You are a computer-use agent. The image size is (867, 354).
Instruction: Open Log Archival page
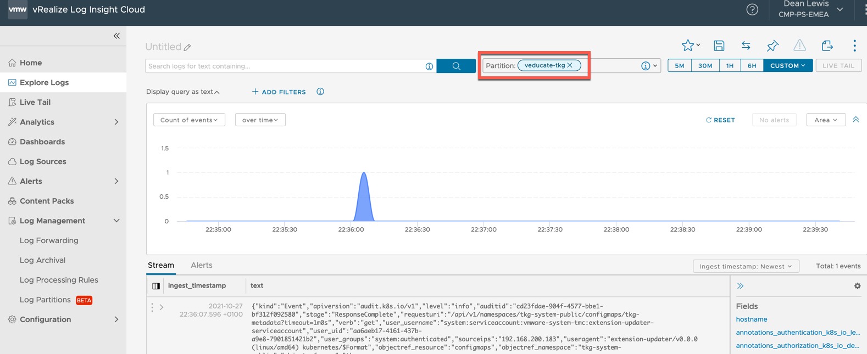click(x=42, y=260)
